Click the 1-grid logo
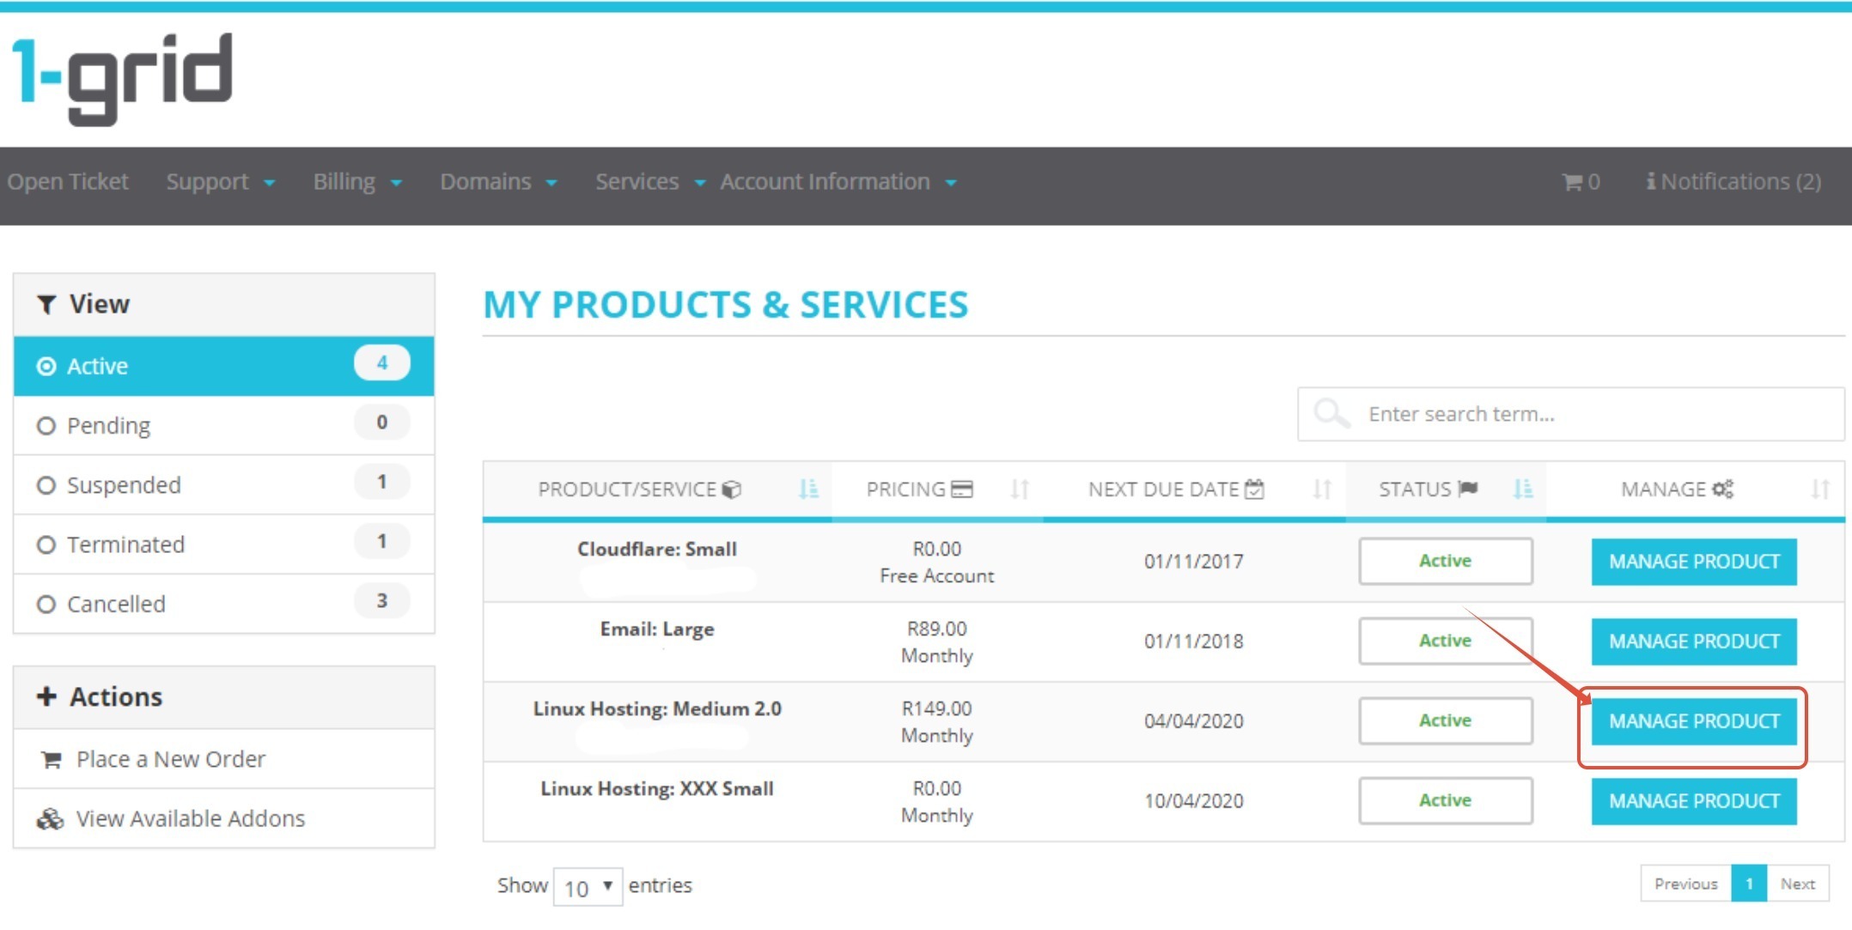The width and height of the screenshot is (1852, 930). click(x=123, y=77)
